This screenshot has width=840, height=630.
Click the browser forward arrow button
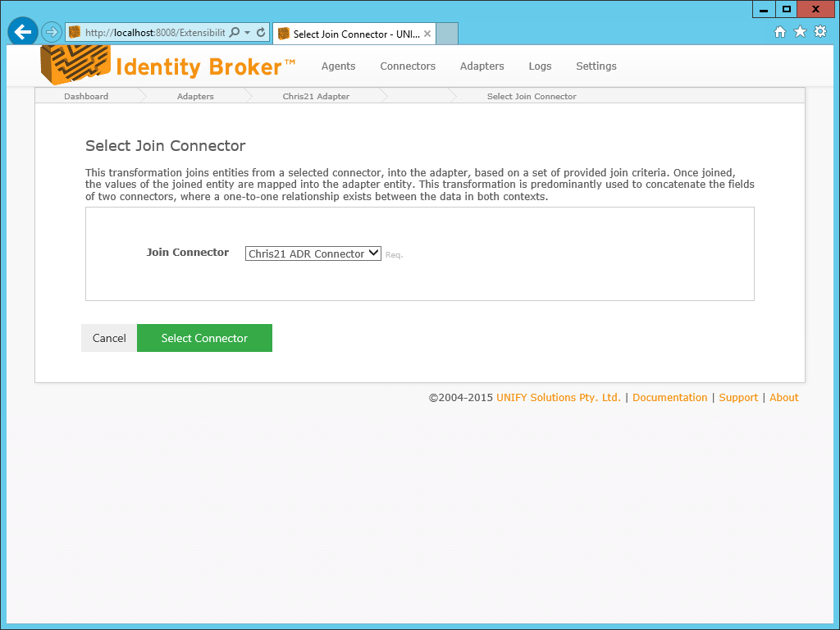coord(52,32)
